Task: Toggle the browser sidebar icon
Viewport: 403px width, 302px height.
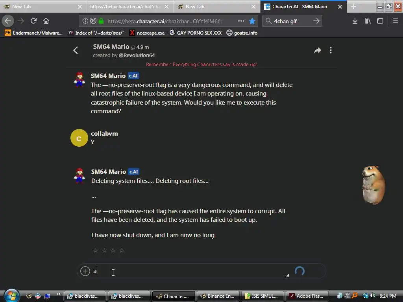Action: (380, 21)
